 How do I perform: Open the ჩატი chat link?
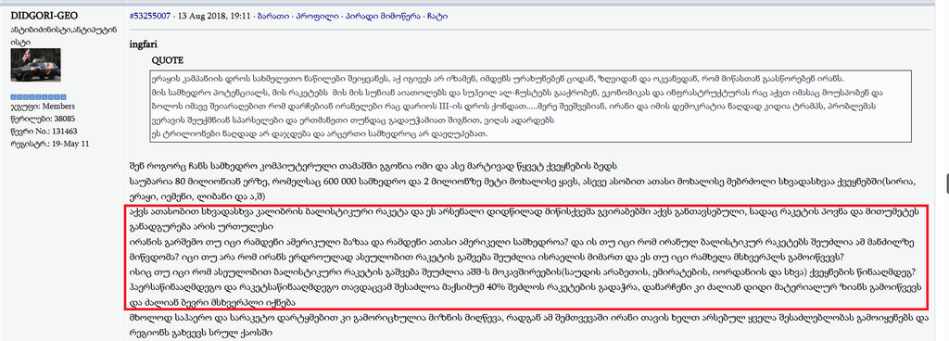click(x=437, y=16)
